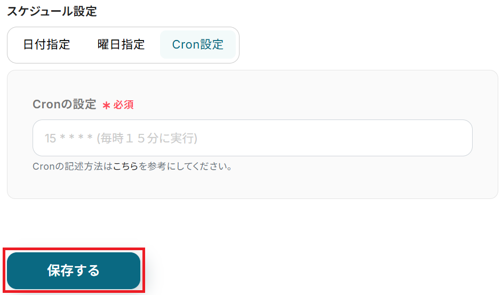Click the Cronの記述方法 helper text
The image size is (502, 295).
point(132,166)
